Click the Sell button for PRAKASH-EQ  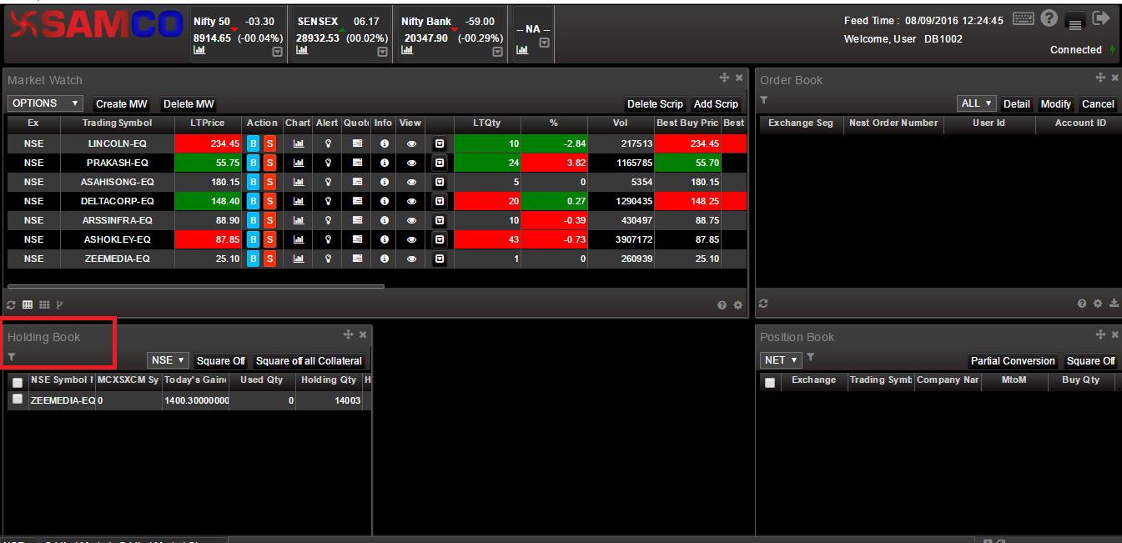click(269, 163)
